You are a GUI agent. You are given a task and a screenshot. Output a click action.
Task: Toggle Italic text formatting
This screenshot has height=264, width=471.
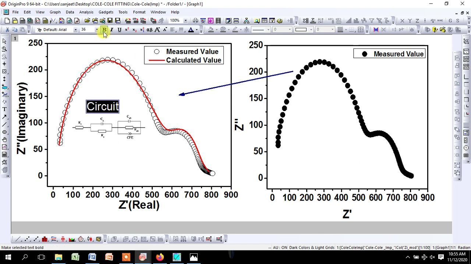[x=112, y=30]
